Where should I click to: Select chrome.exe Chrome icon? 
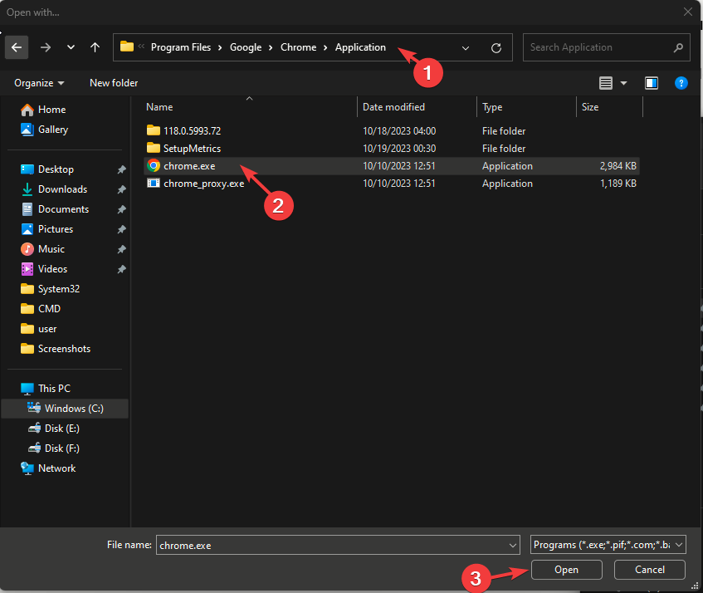(154, 166)
